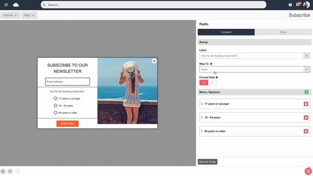Switch to the Content tab
This screenshot has height=176, width=313.
pyautogui.click(x=226, y=32)
